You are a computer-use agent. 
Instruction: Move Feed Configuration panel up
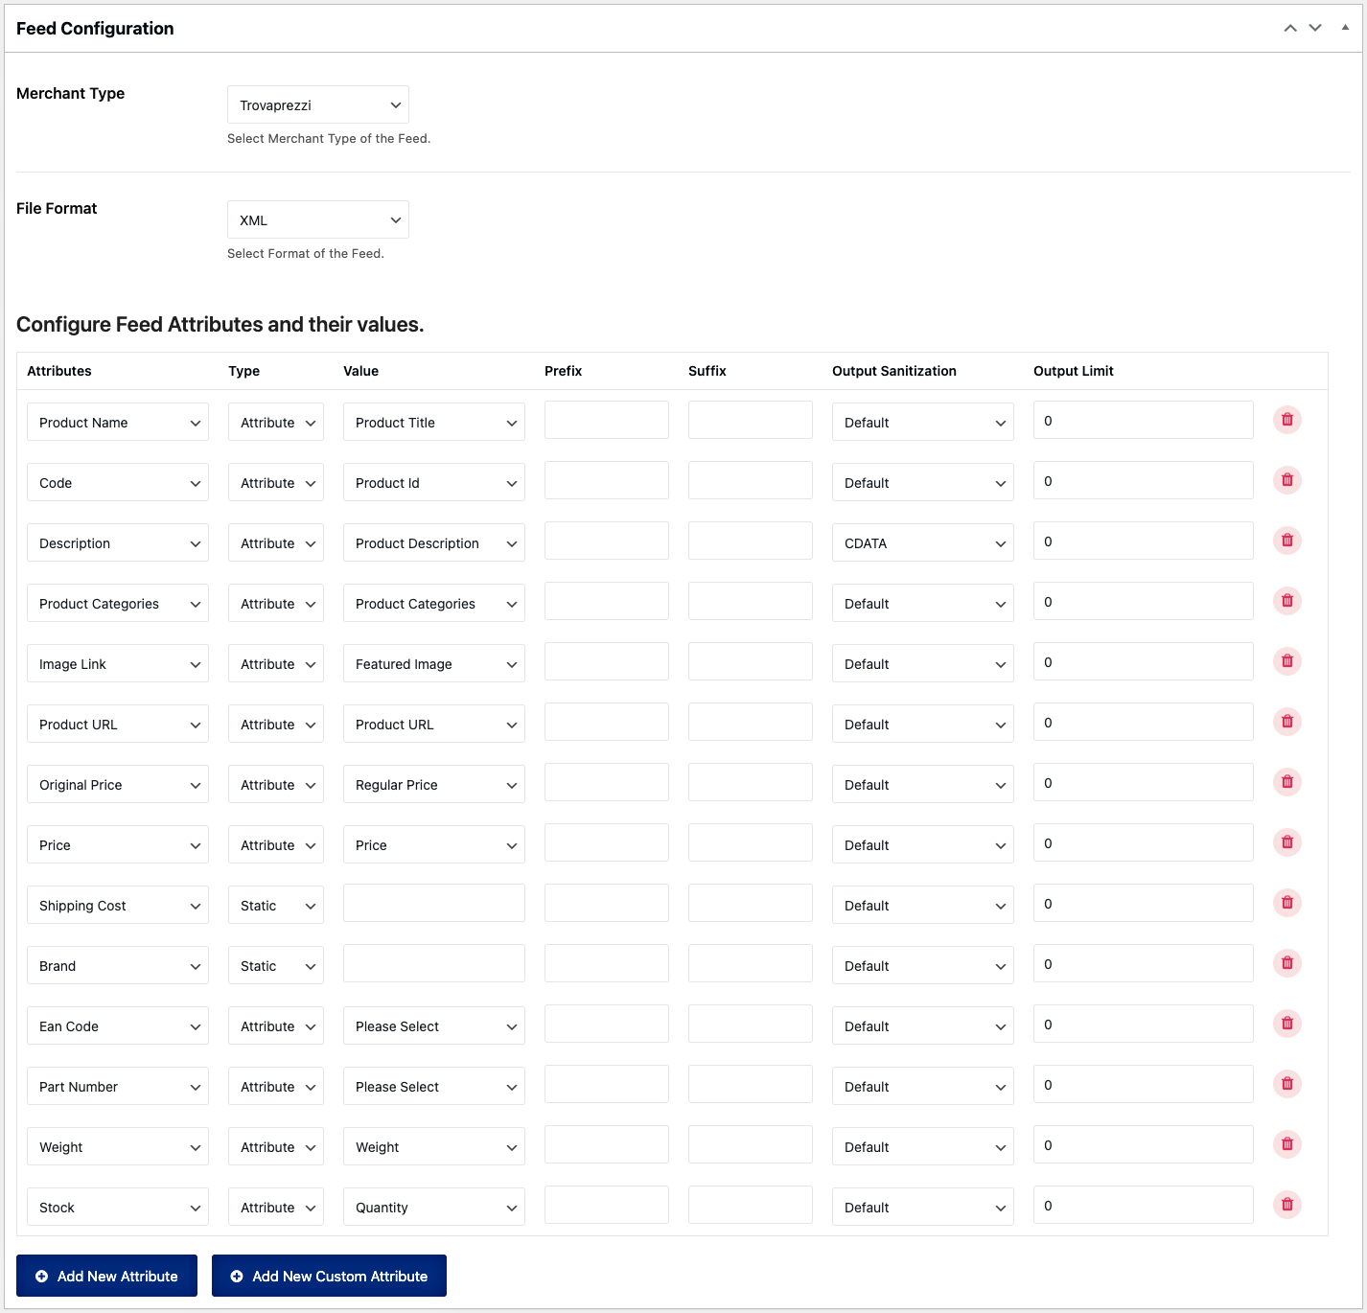1290,28
